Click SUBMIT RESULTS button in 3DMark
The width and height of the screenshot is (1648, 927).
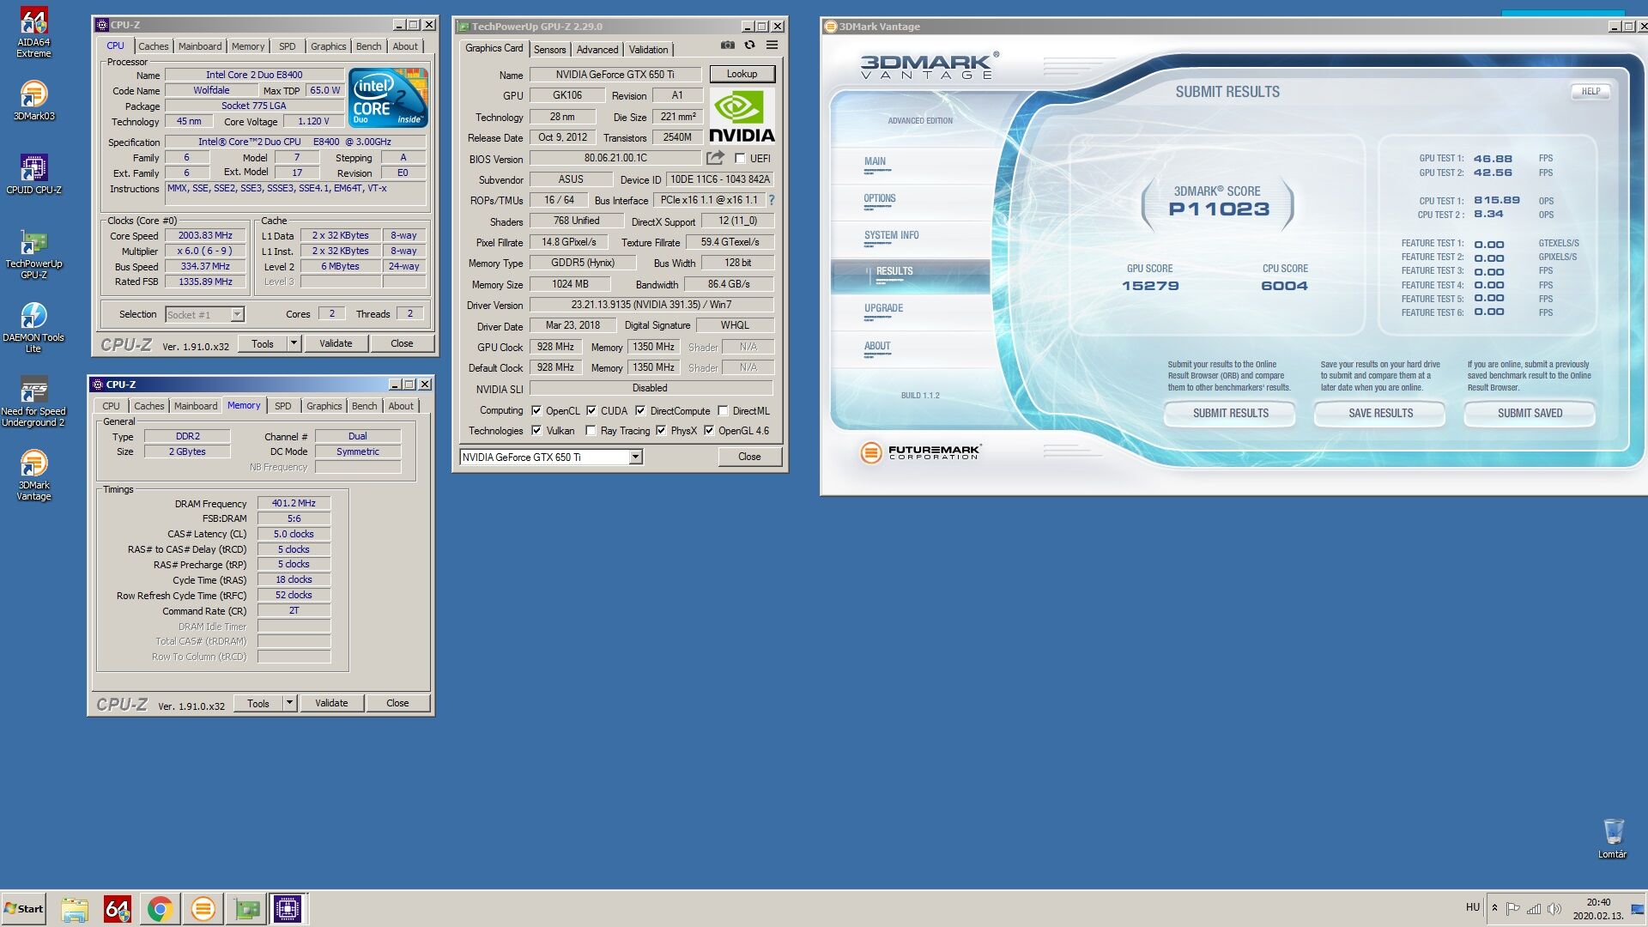click(1230, 413)
